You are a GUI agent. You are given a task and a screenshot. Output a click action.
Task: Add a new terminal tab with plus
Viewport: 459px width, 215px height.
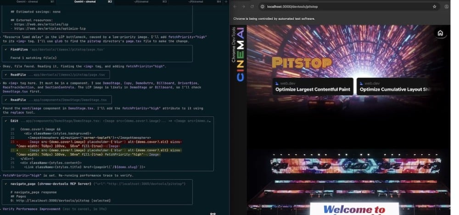(x=225, y=2)
